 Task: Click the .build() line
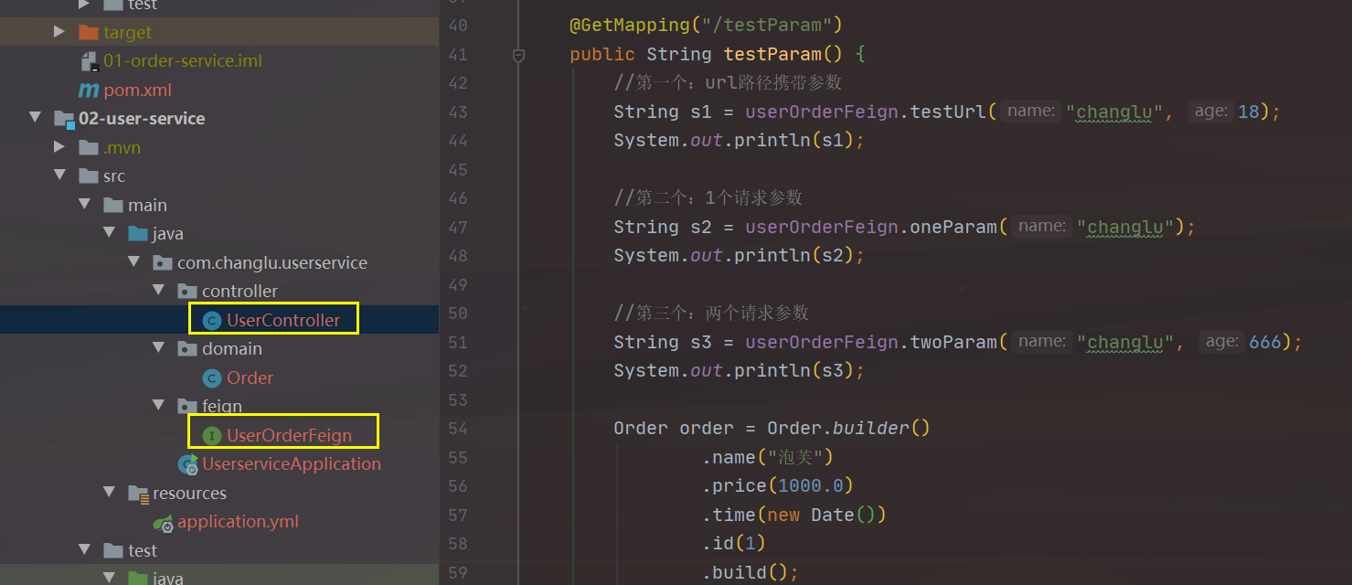click(751, 572)
